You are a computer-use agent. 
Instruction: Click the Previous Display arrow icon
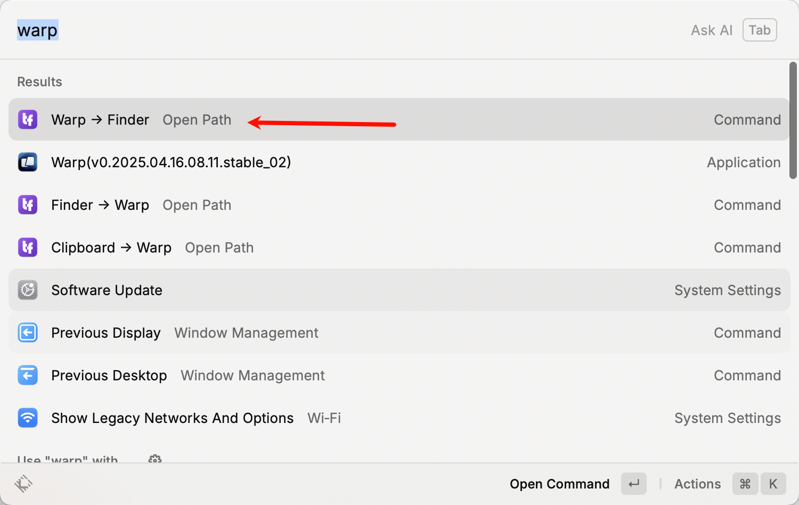pyautogui.click(x=28, y=332)
